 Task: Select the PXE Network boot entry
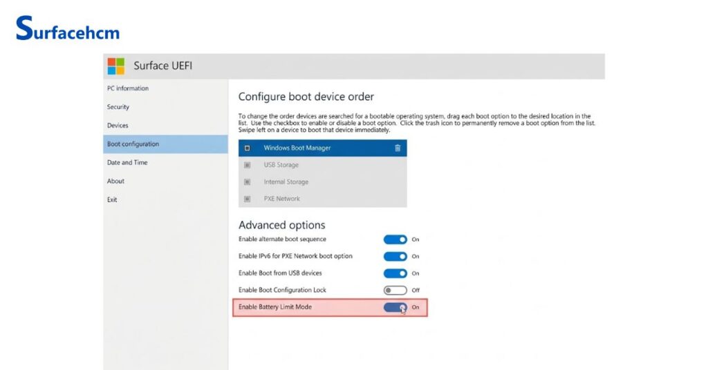point(322,199)
